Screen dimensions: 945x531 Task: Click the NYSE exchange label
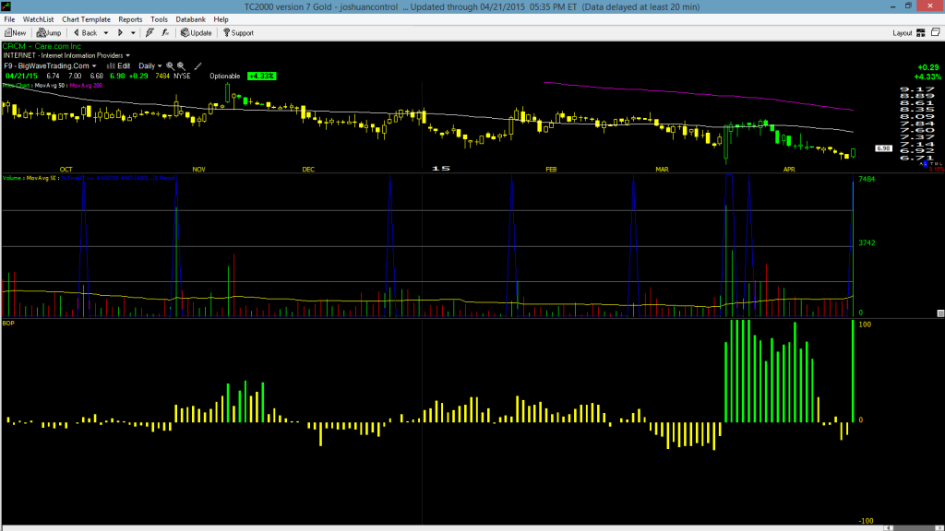point(182,76)
